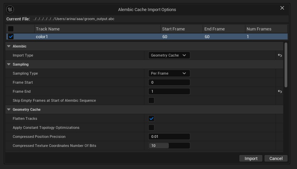Viewport: 297px width, 169px height.
Task: Toggle the select-all tracks header checkbox
Action: pos(11,29)
